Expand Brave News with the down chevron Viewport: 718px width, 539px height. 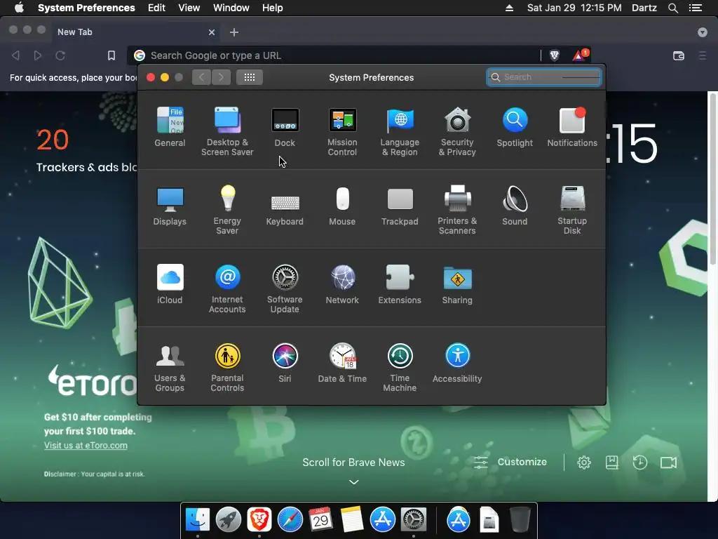point(353,482)
